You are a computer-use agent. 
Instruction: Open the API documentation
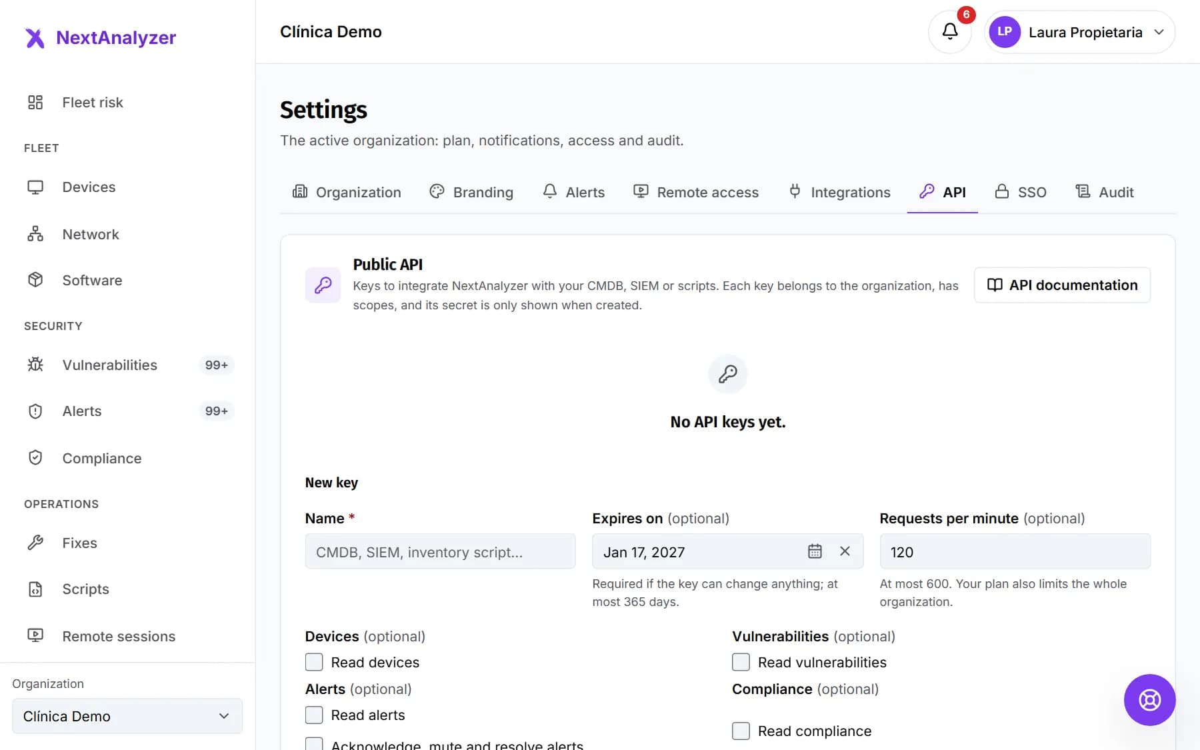click(x=1062, y=285)
